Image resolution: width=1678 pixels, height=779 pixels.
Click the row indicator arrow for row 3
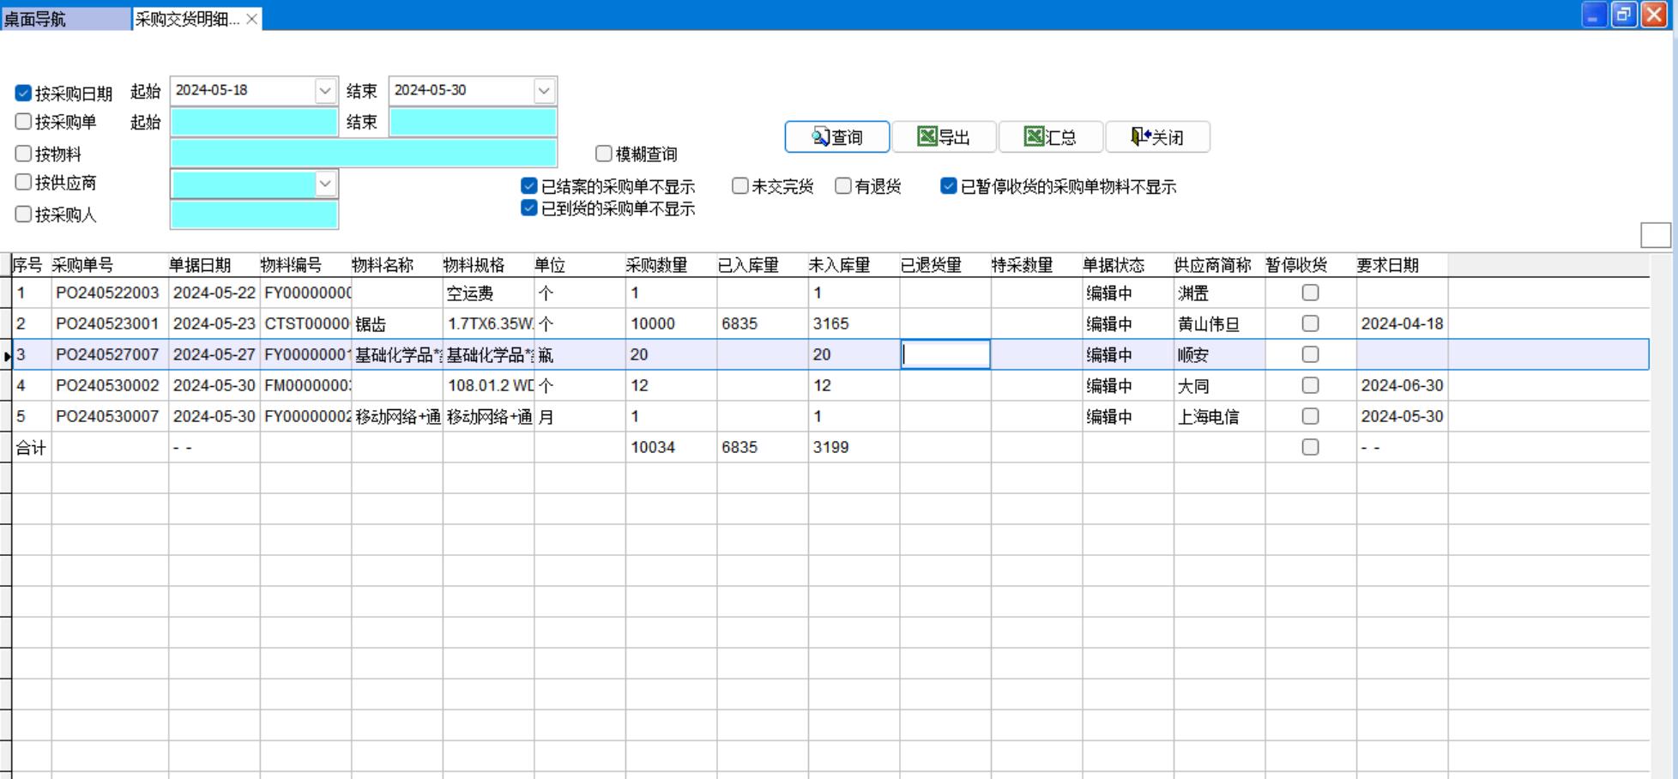7,355
